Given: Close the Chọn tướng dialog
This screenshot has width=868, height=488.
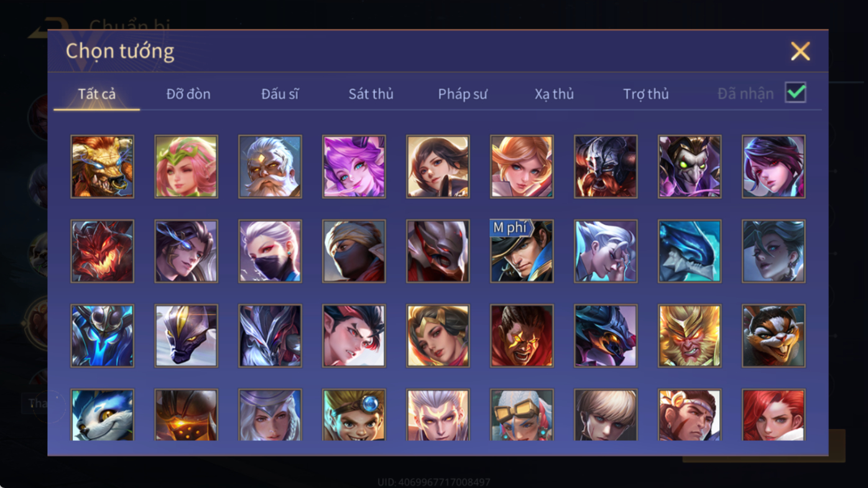Looking at the screenshot, I should [x=800, y=51].
